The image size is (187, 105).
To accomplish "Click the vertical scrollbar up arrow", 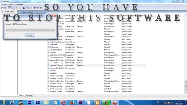I will [x=186, y=15].
